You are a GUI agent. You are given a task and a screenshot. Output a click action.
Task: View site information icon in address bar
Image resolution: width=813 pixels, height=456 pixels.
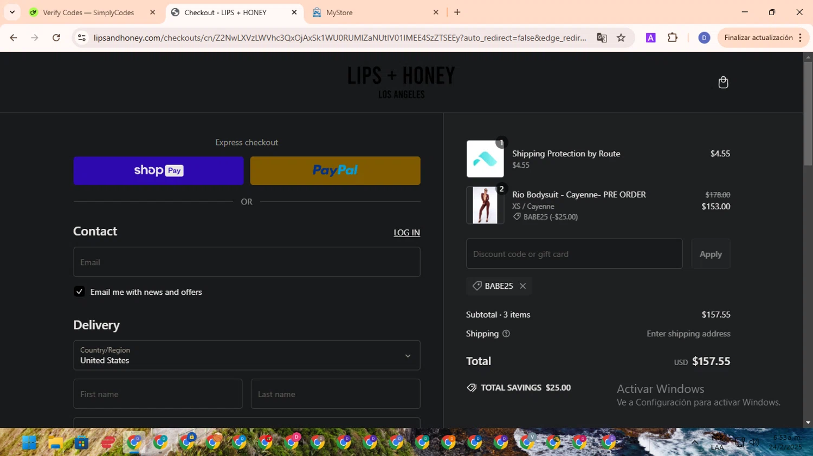tap(82, 38)
